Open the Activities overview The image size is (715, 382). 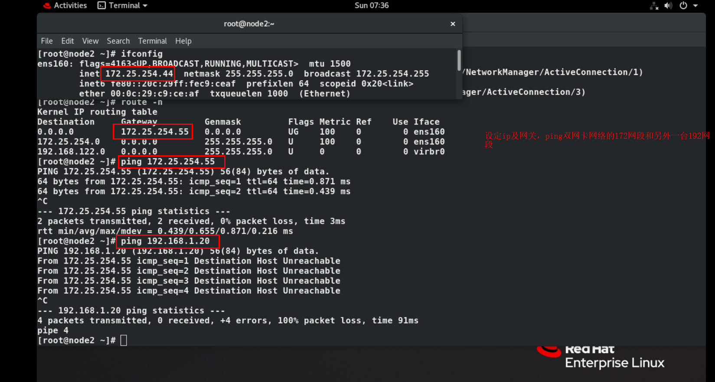[x=70, y=6]
